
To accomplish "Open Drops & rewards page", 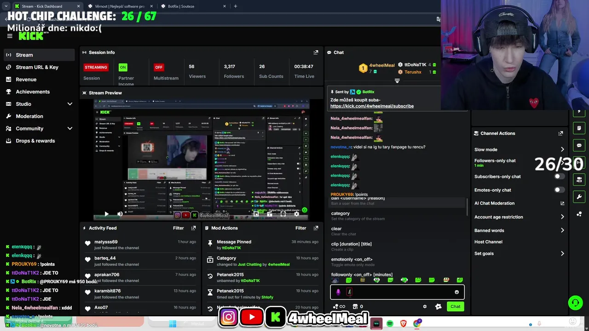I will (x=39, y=141).
